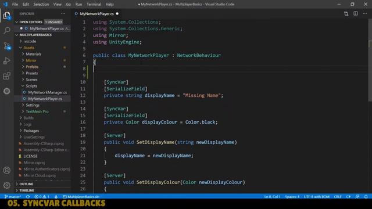Viewport: 372px width, 209px height.
Task: Collapse the Open Editors section
Action: coord(31,22)
